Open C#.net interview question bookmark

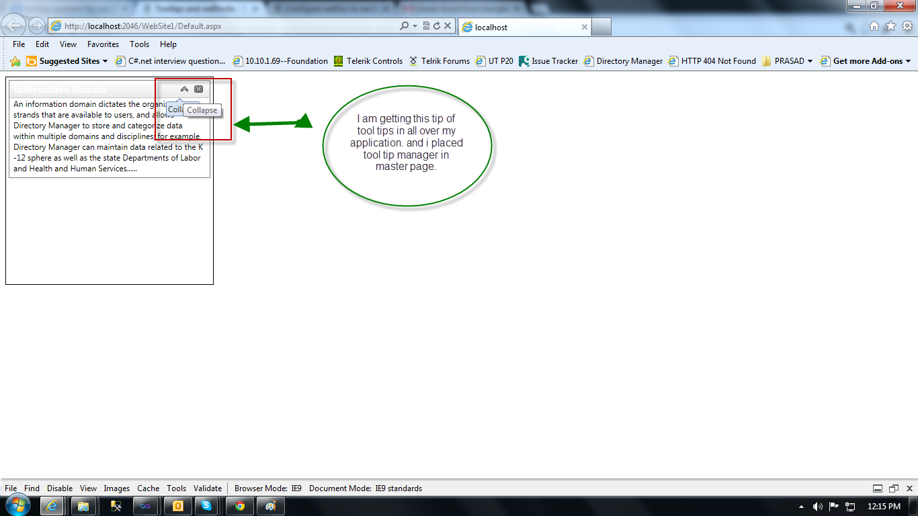(x=171, y=61)
